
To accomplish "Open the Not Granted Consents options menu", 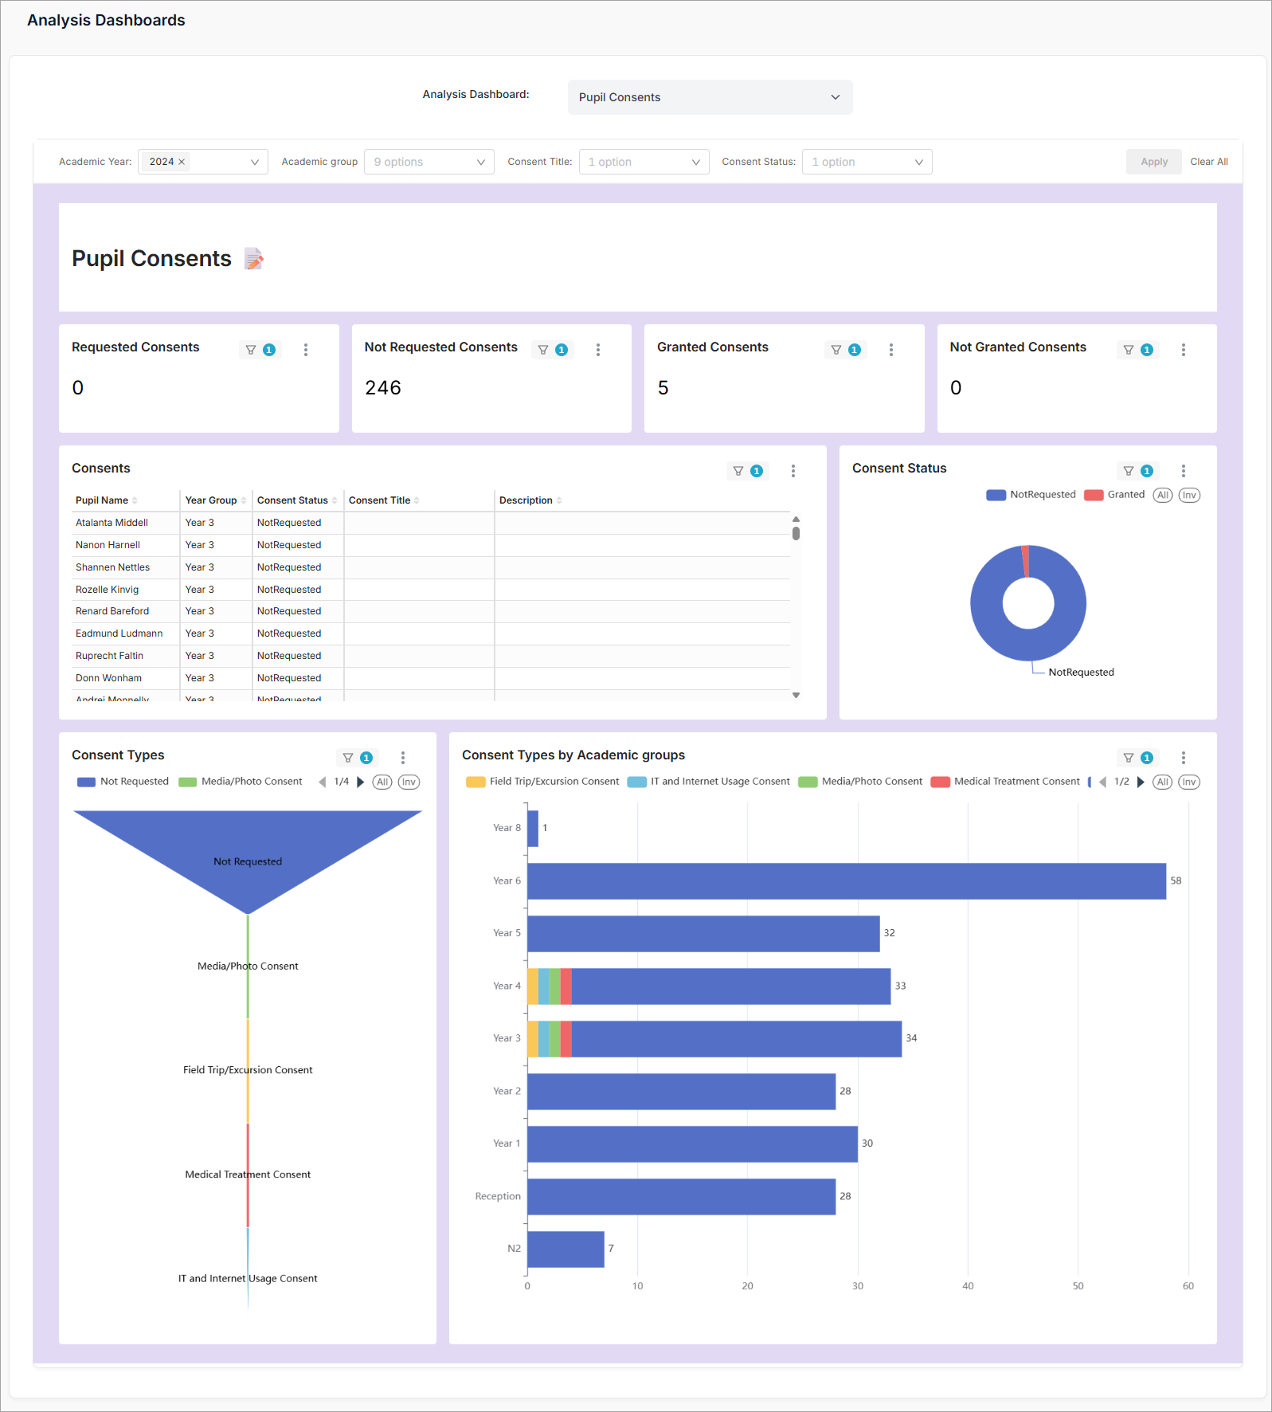I will 1184,350.
